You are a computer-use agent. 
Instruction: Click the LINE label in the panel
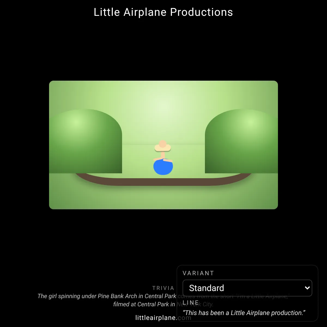pyautogui.click(x=191, y=303)
